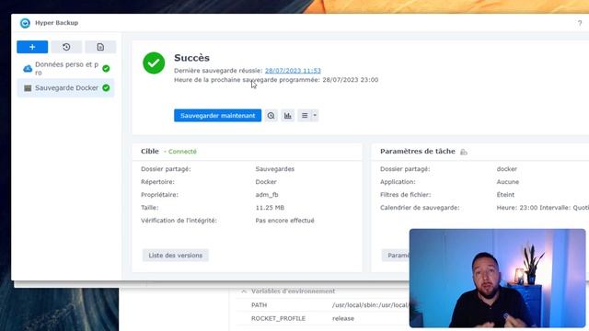Click ROCKET_PROFILE variable in background window
589x331 pixels.
tap(278, 319)
